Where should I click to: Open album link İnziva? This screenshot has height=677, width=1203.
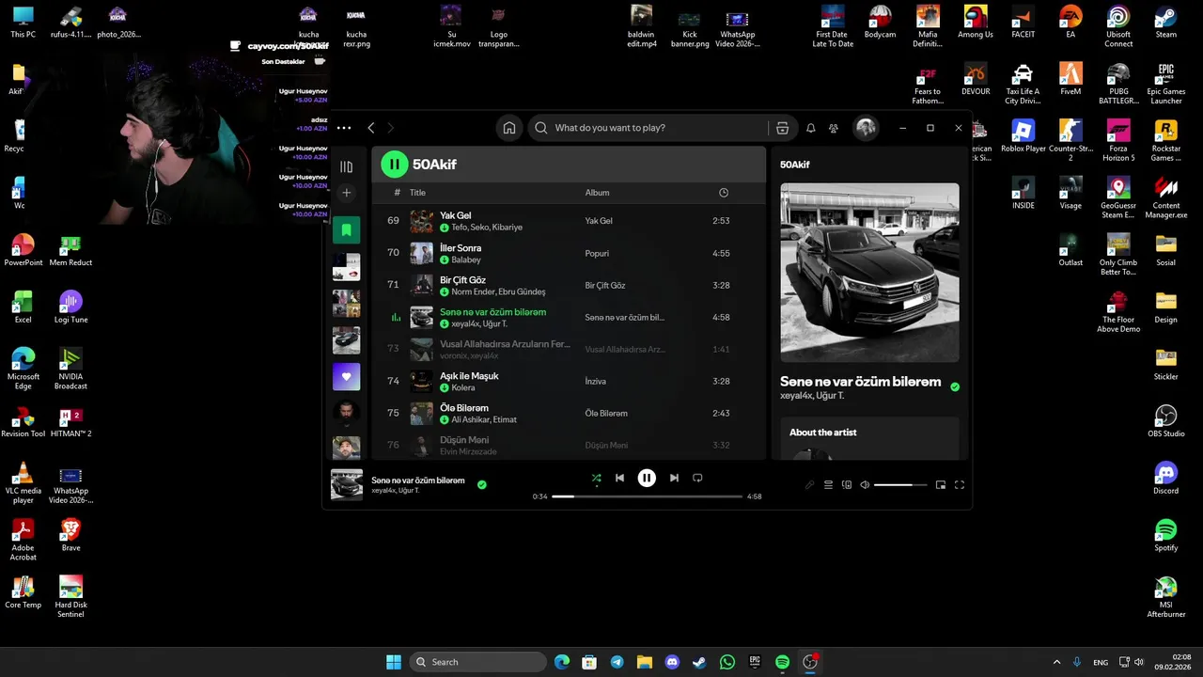[x=595, y=381]
